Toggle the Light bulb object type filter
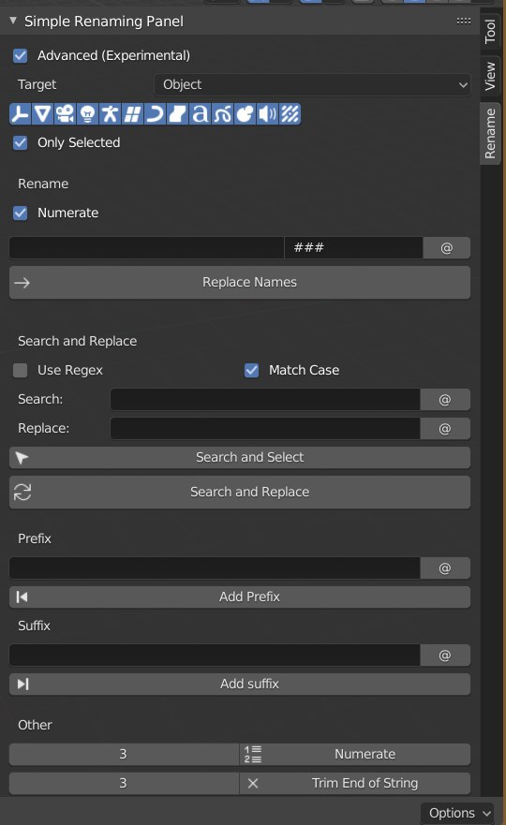506x825 pixels. (88, 114)
